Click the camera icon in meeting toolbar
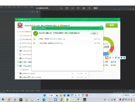The image size is (135, 102). 84,8
